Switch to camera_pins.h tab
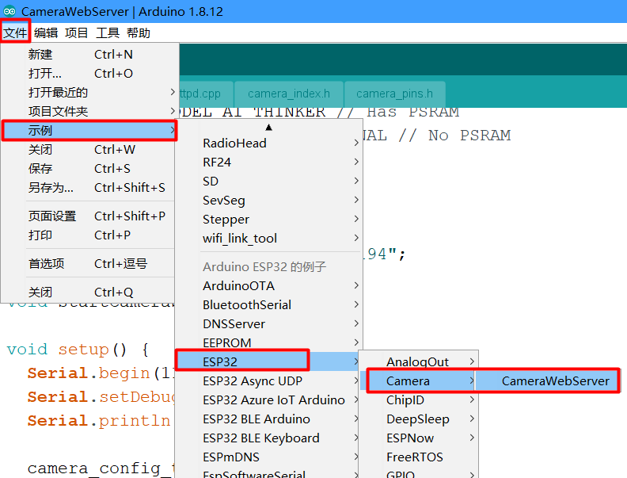 pos(395,94)
